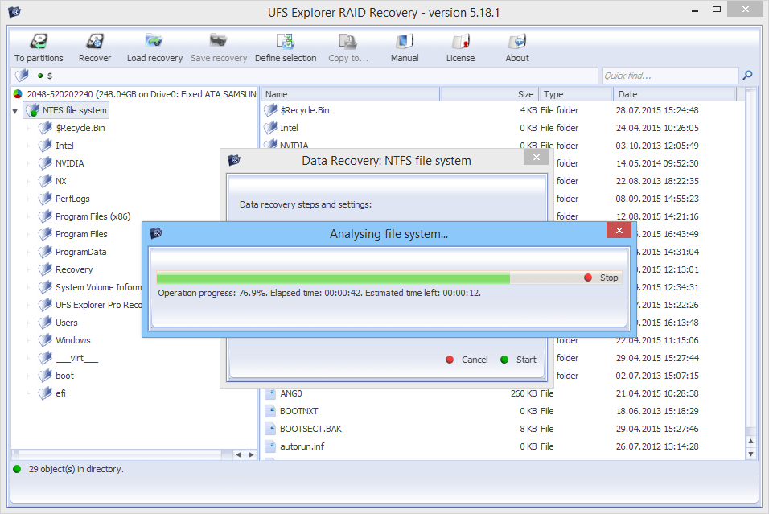This screenshot has height=514, width=769.
Task: Sort file list by Type column
Action: pyautogui.click(x=576, y=94)
